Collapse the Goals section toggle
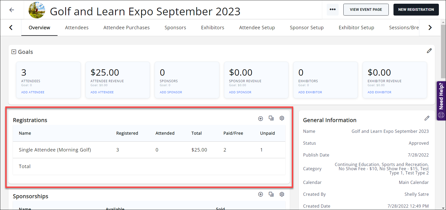The width and height of the screenshot is (446, 210). tap(14, 52)
